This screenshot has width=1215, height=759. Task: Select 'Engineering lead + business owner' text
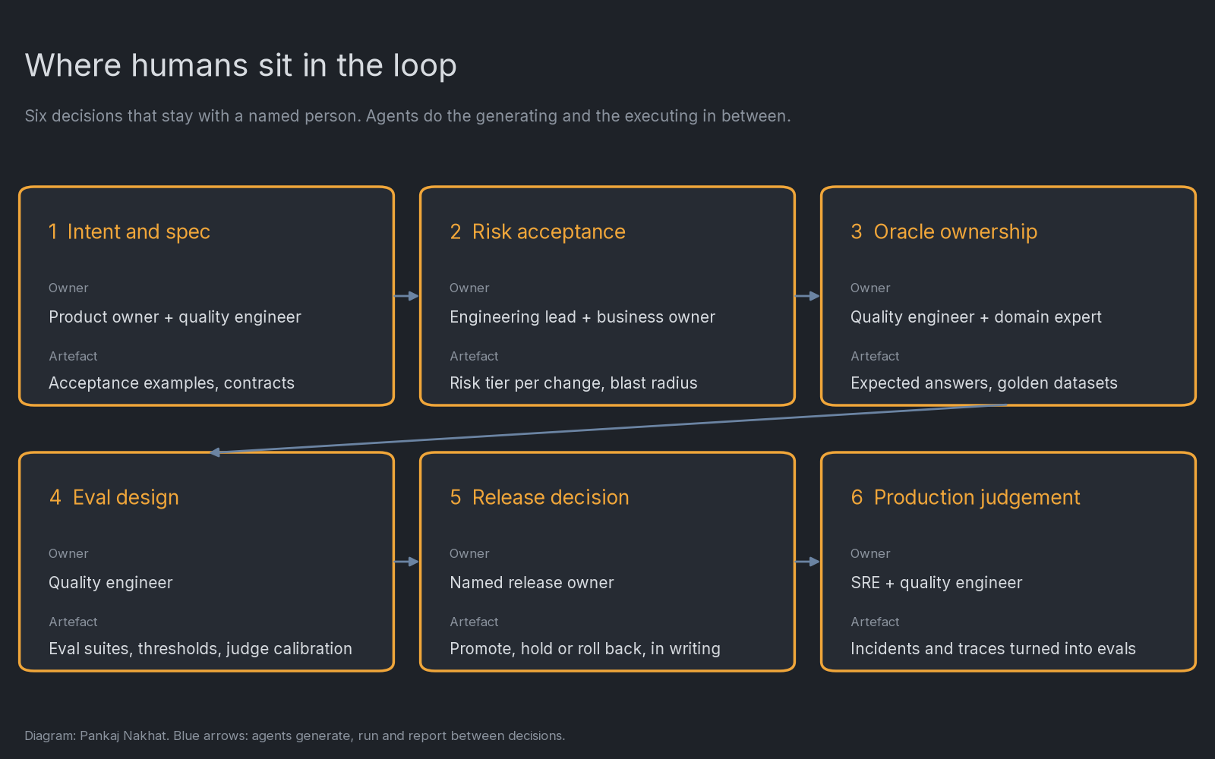point(582,317)
